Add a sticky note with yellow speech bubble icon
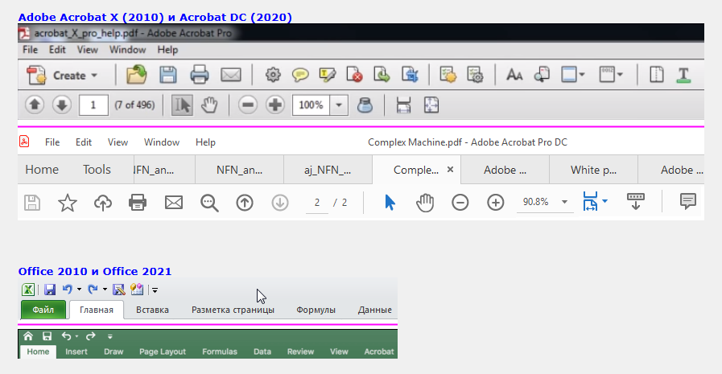The width and height of the screenshot is (722, 374). [x=300, y=75]
